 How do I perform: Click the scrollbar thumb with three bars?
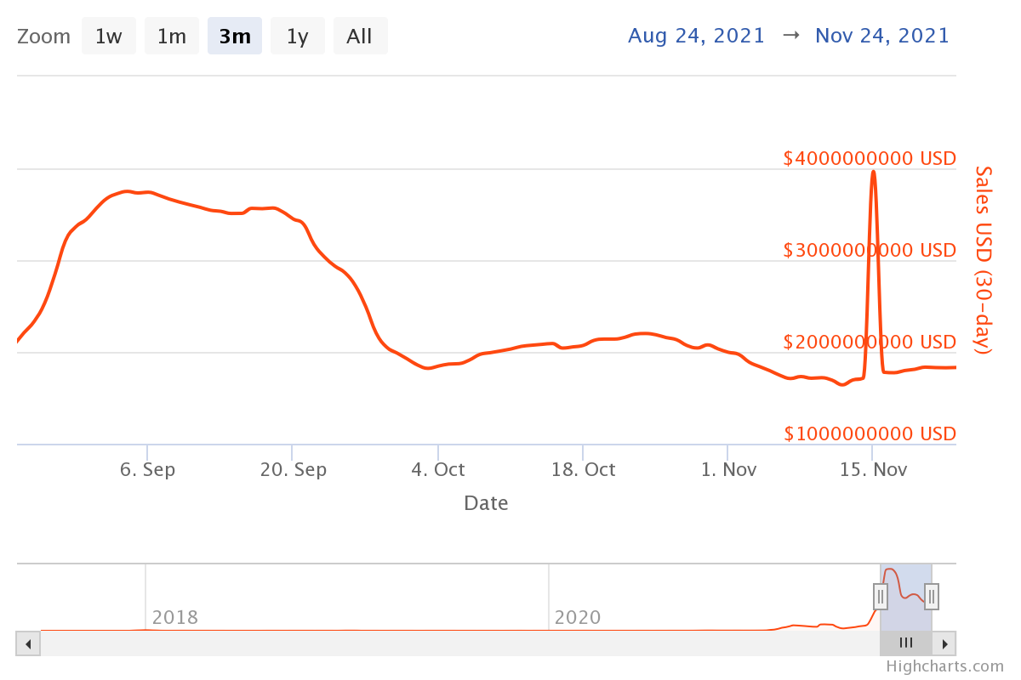[906, 643]
